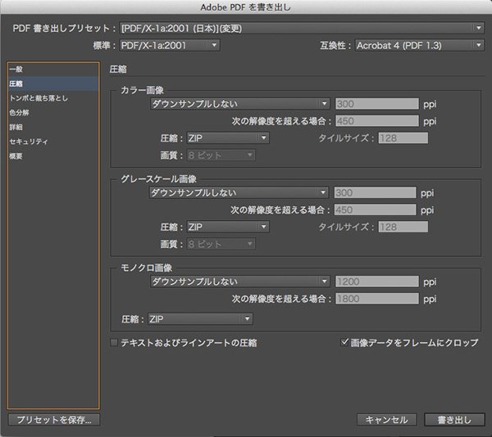Click the グレースケール画像 タイルサイズ 128 field
The height and width of the screenshot is (437, 492).
coord(403,227)
